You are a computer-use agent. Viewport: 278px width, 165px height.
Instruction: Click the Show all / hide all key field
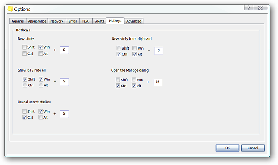(64, 82)
